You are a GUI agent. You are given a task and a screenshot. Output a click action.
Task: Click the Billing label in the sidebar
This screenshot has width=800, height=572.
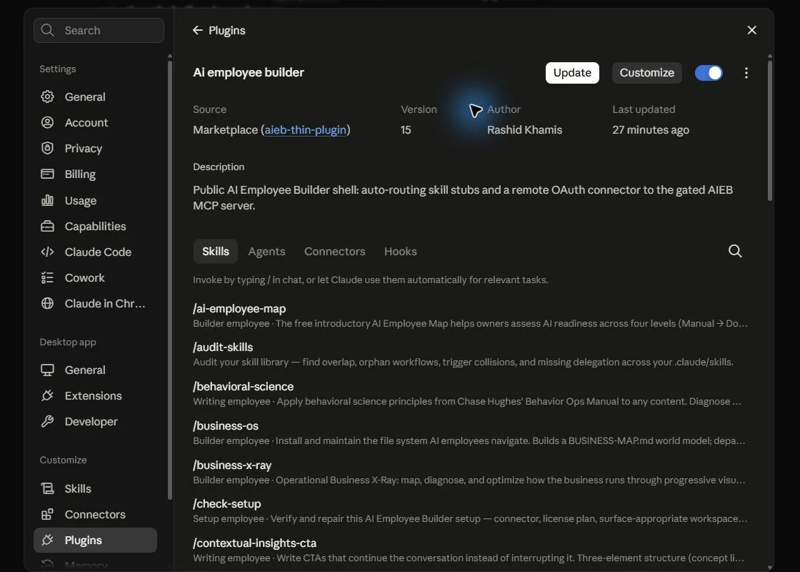coord(80,174)
